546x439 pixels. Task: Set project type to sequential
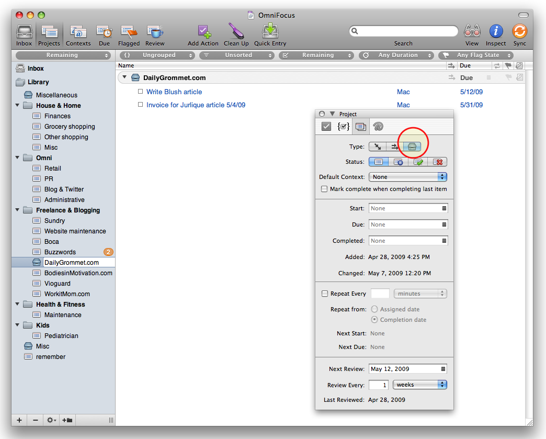394,147
